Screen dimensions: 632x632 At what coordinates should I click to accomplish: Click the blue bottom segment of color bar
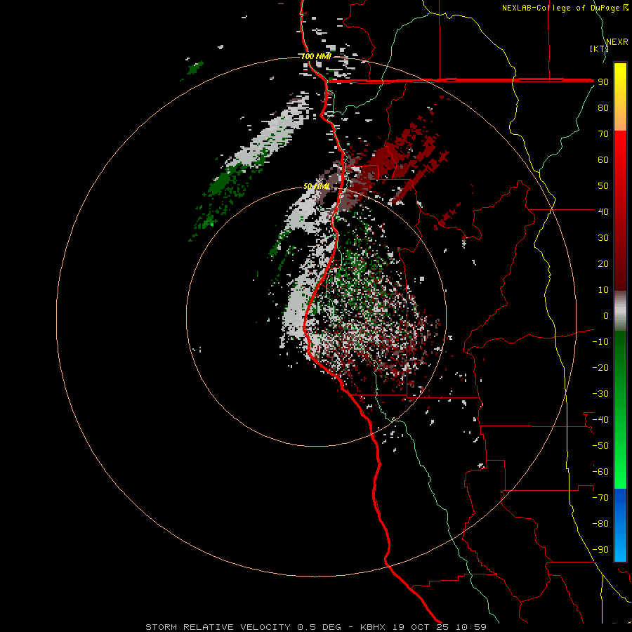[x=620, y=525]
